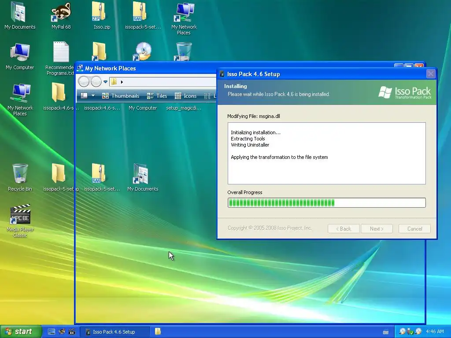Click the Overall Progress bar
The image size is (451, 338).
tap(326, 202)
